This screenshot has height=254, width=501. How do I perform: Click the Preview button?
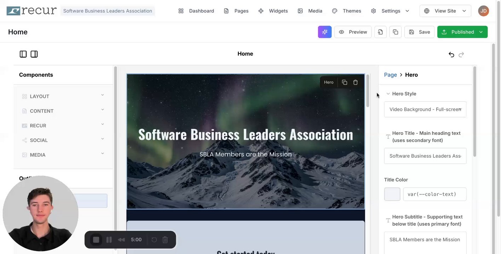point(353,32)
